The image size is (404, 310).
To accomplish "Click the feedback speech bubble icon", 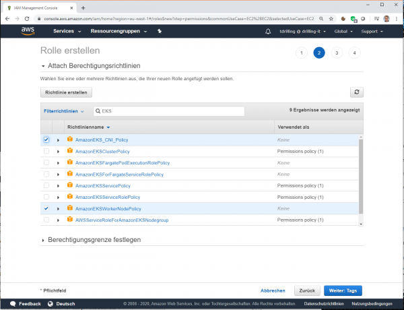I will click(13, 303).
